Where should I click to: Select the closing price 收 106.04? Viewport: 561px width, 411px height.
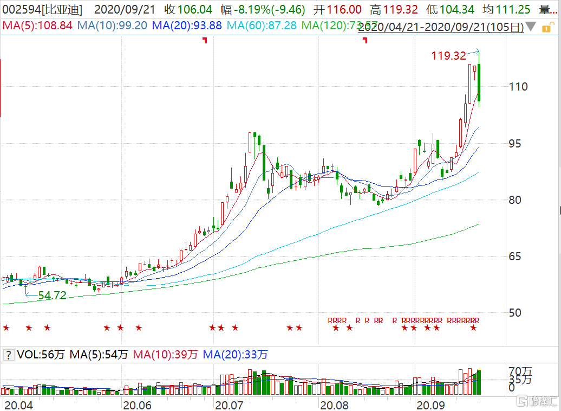coord(188,9)
